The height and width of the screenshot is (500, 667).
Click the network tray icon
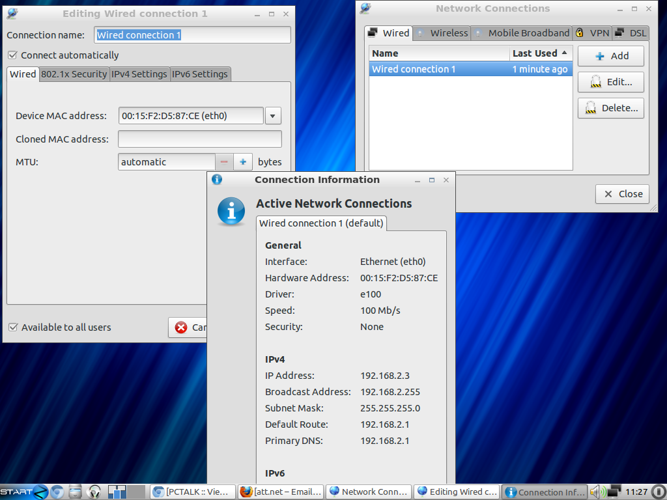613,492
